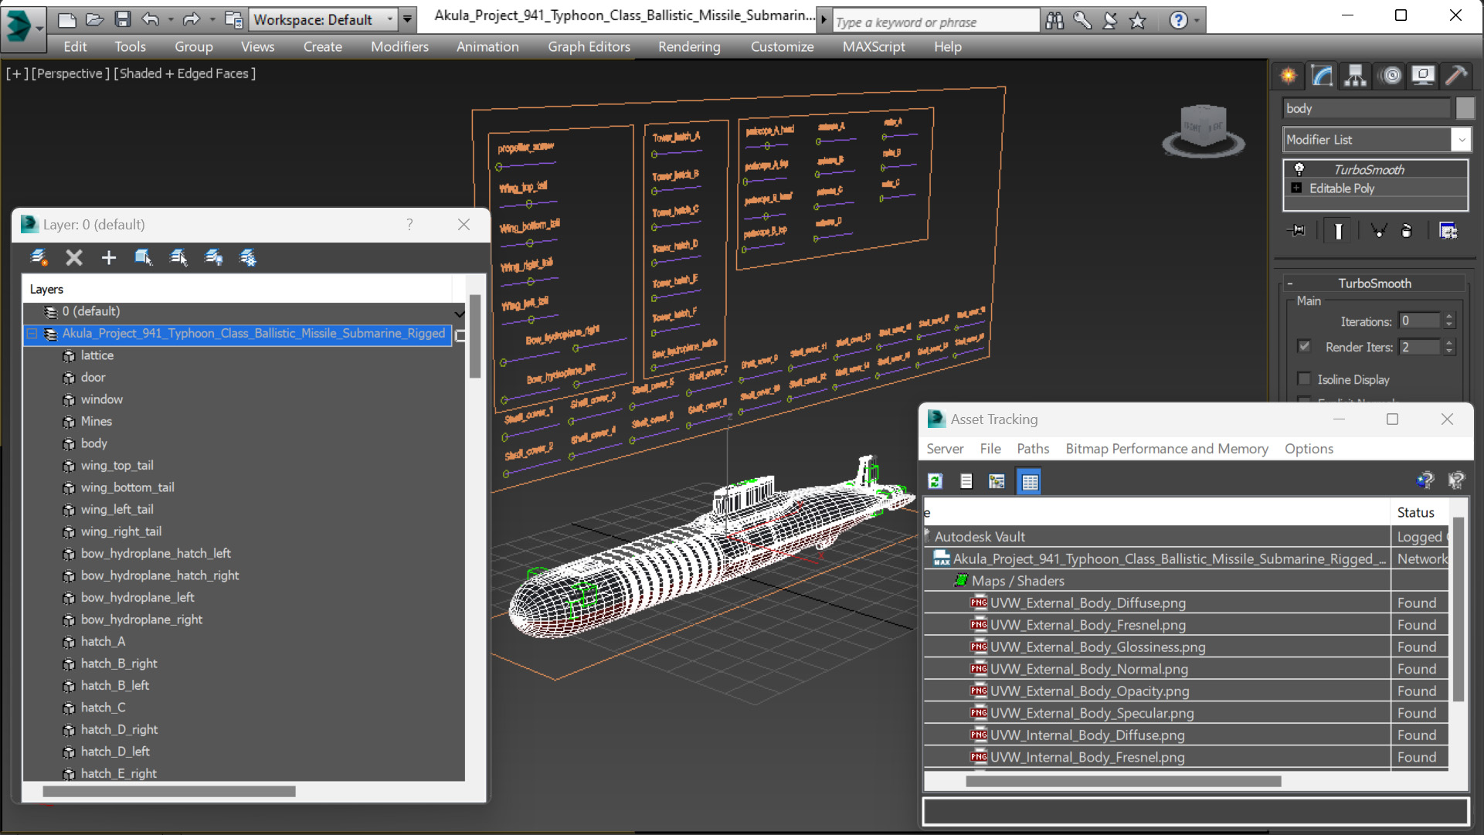Open the quick access toolbar customize arrow

pyautogui.click(x=407, y=19)
